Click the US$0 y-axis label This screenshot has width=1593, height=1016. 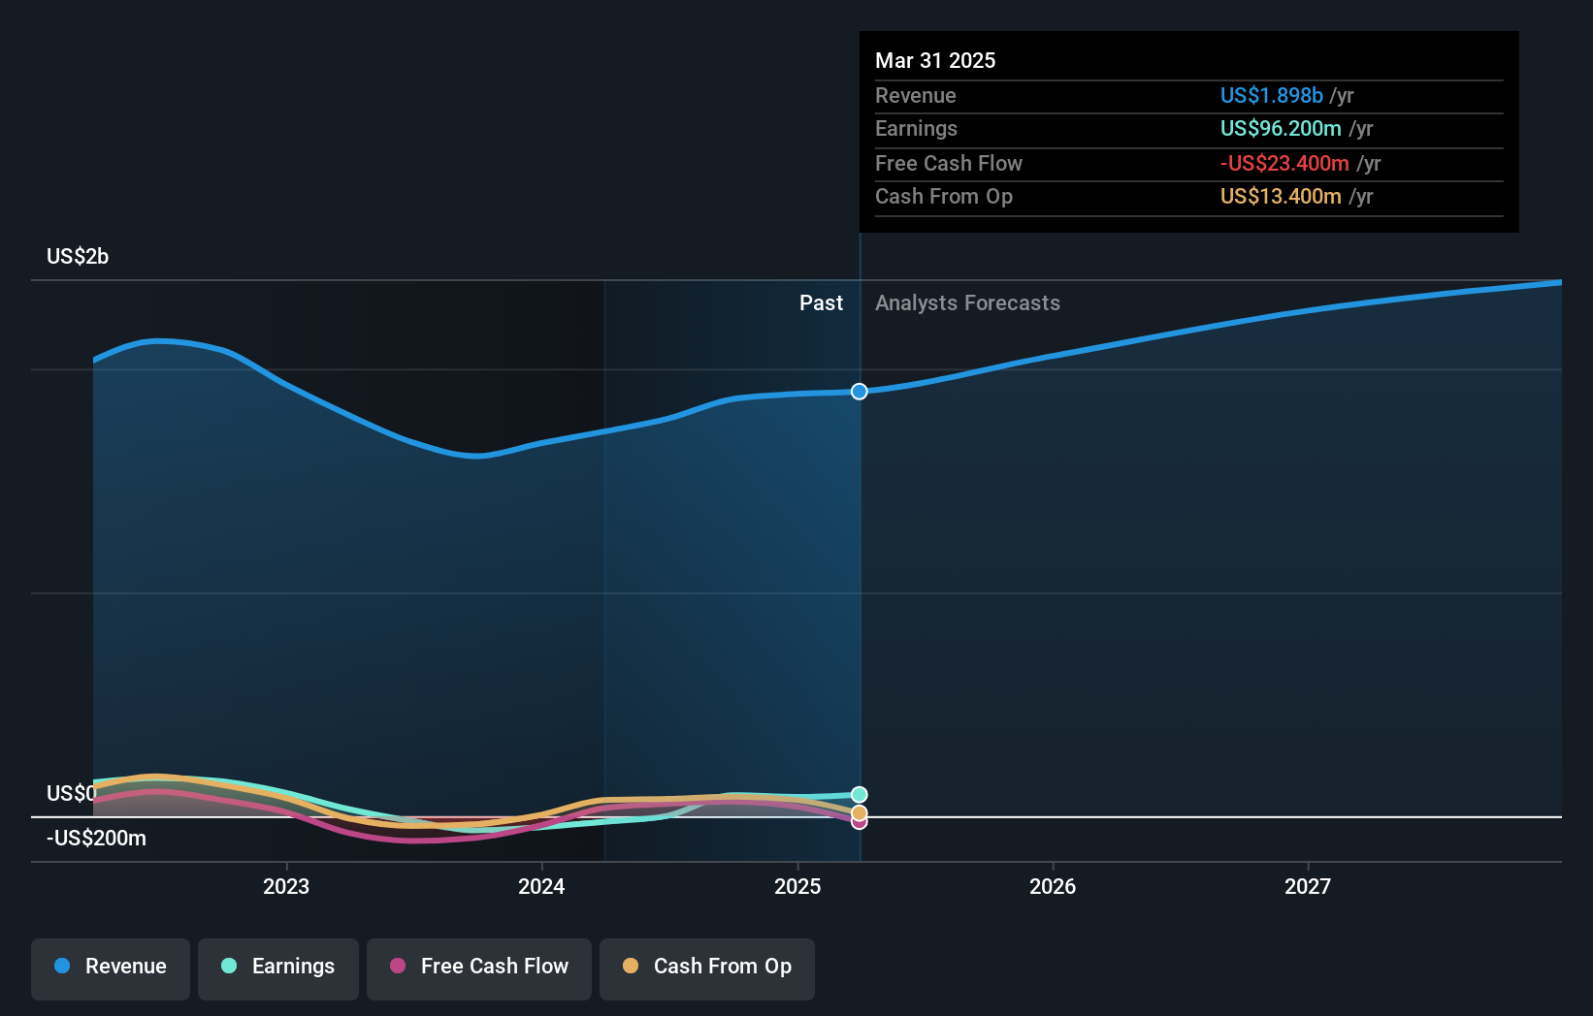click(72, 794)
